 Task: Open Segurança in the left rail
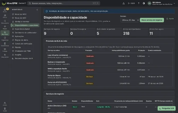5,39
